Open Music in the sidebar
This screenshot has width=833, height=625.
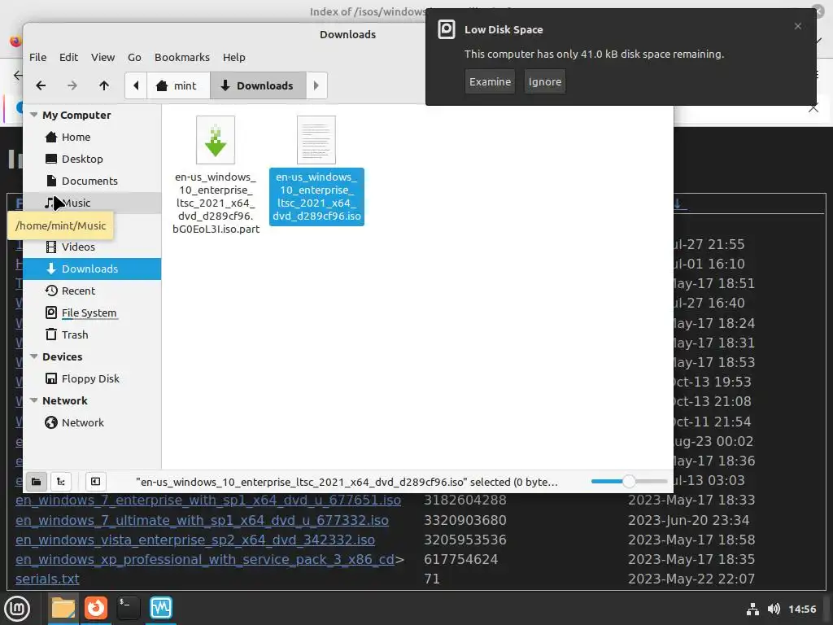point(92,203)
